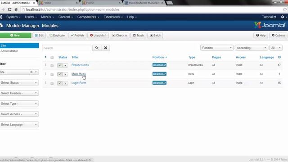Open the Main Menu module link
Viewport: 288px width, 162px height.
pyautogui.click(x=79, y=74)
